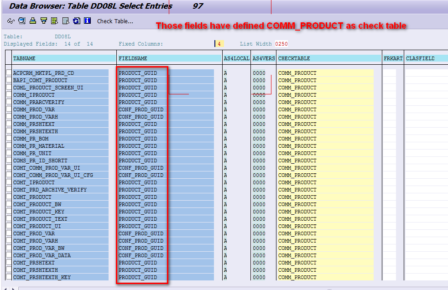Click the FRKART column header

pyautogui.click(x=393, y=58)
